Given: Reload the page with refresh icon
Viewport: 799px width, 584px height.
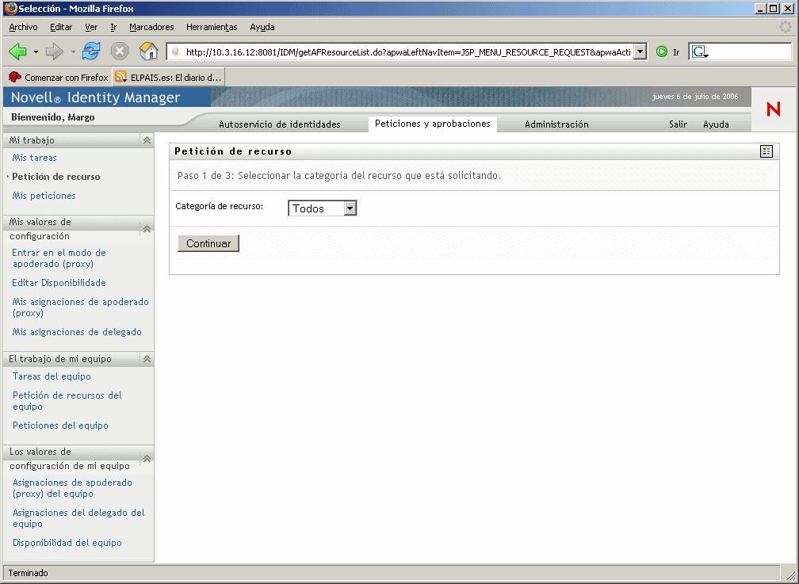Looking at the screenshot, I should (91, 51).
